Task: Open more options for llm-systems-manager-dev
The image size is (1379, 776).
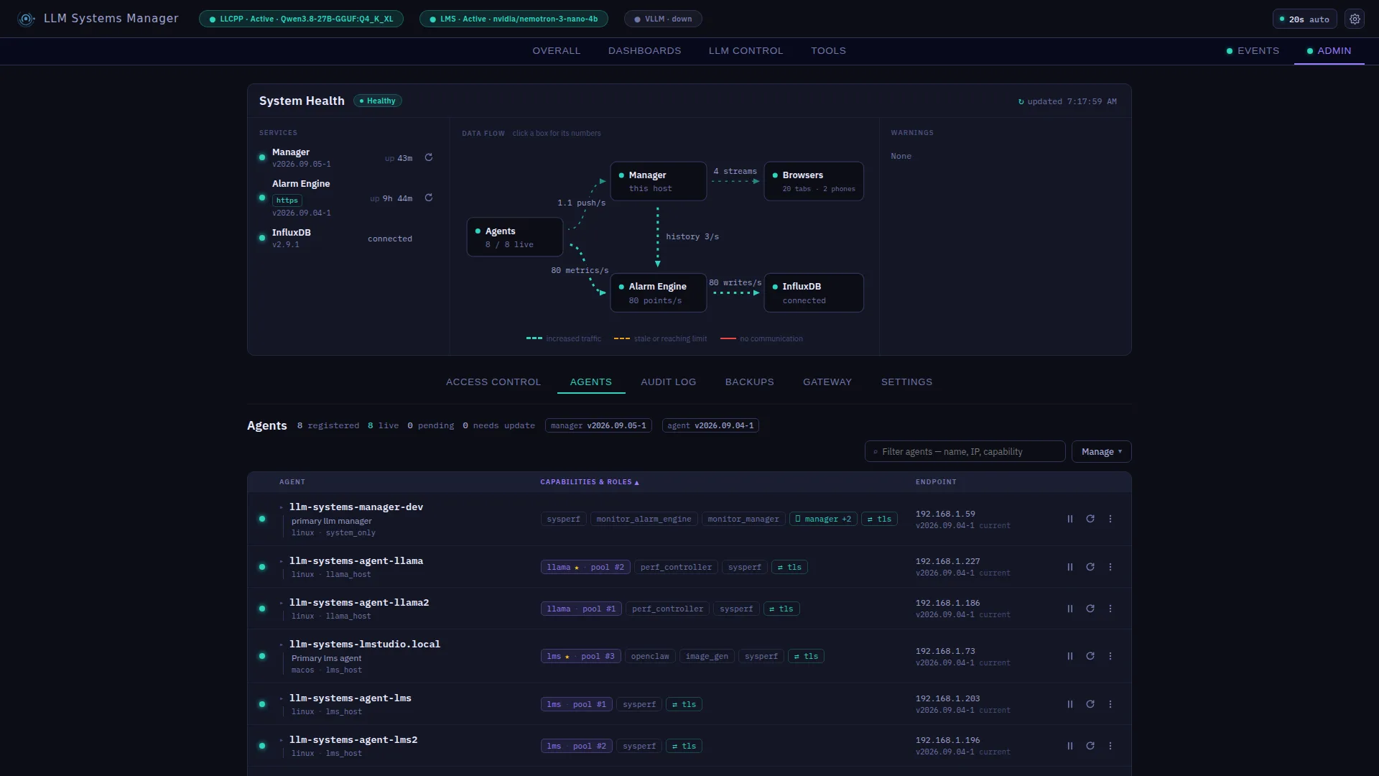Action: (1110, 519)
